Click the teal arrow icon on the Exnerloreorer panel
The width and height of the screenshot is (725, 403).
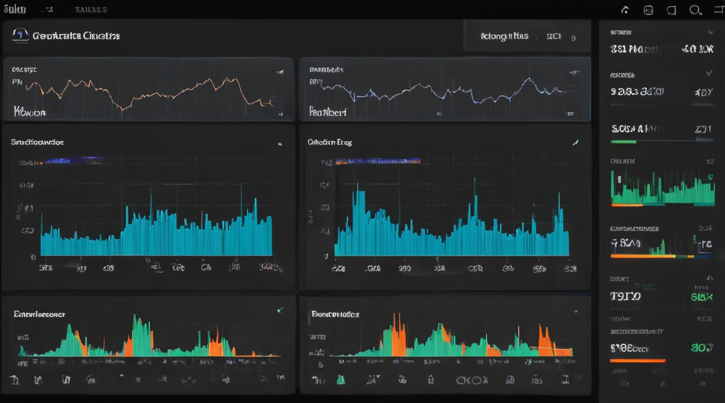[279, 310]
